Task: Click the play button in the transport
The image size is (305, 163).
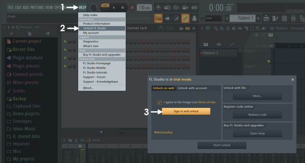Action: [x=114, y=8]
